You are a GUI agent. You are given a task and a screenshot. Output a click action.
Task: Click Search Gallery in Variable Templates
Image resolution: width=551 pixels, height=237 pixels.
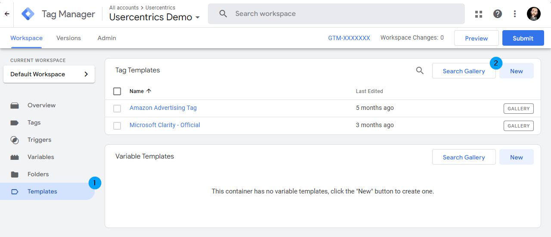[x=464, y=157]
